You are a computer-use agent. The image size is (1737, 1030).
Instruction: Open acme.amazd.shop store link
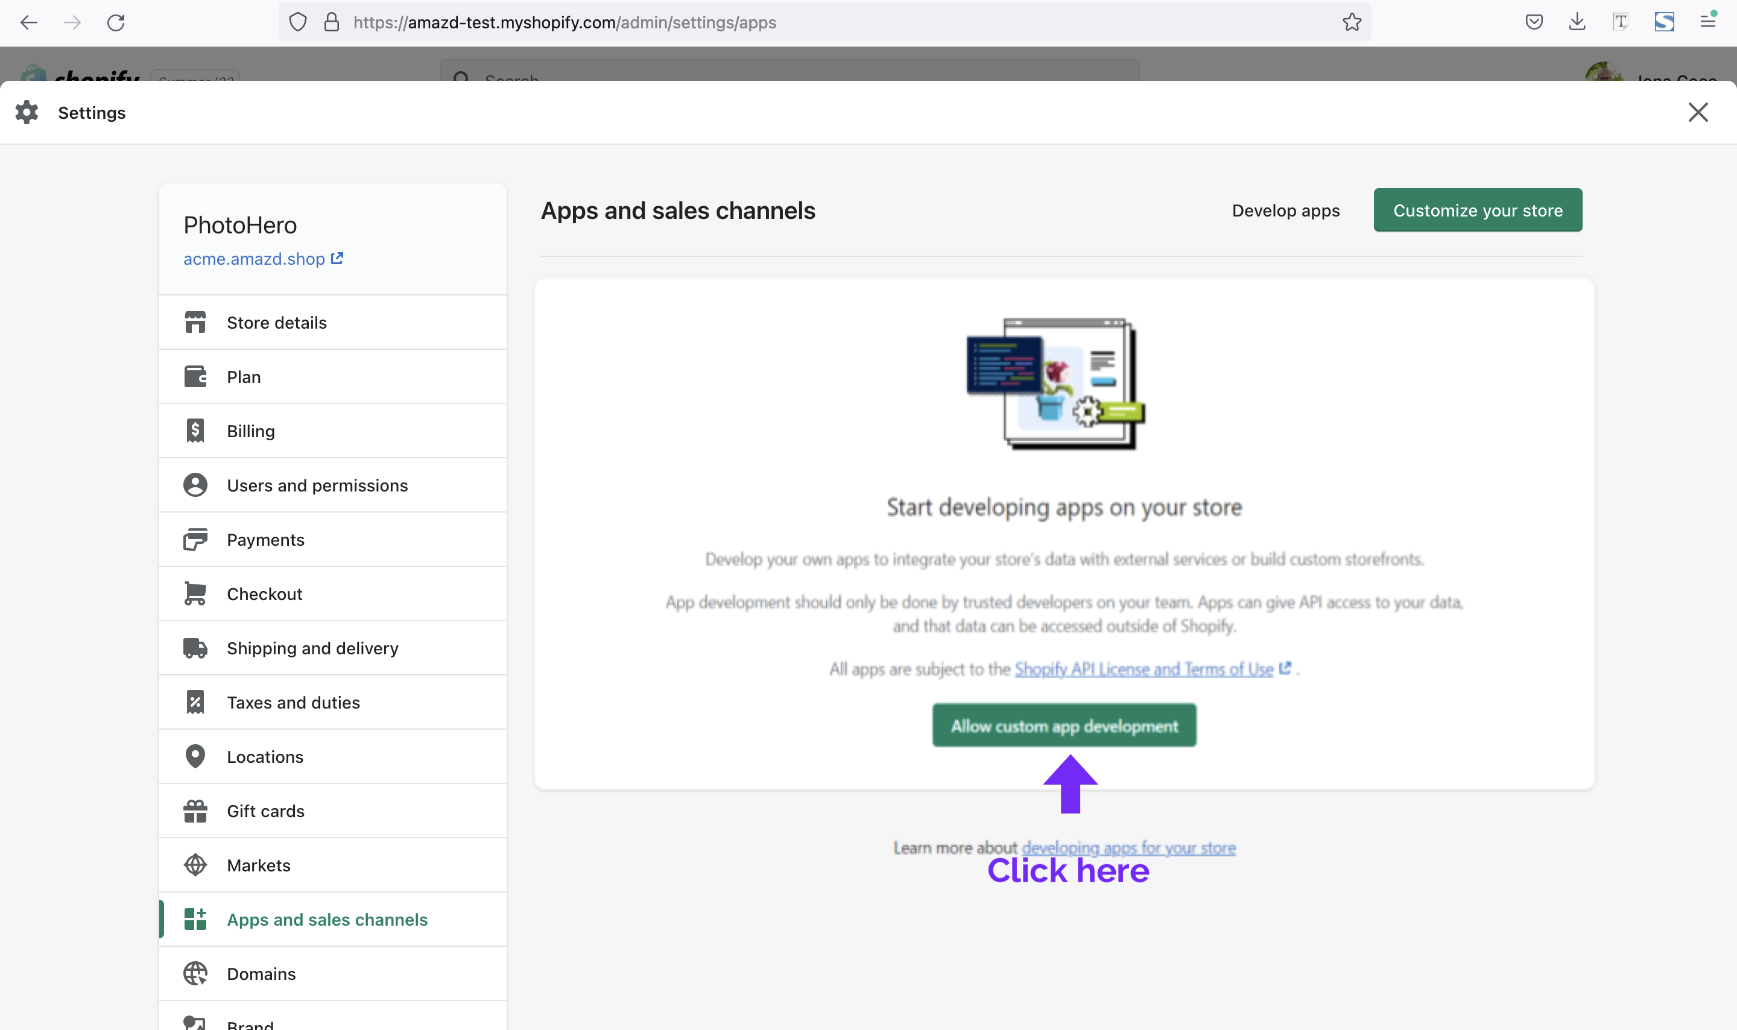[254, 259]
